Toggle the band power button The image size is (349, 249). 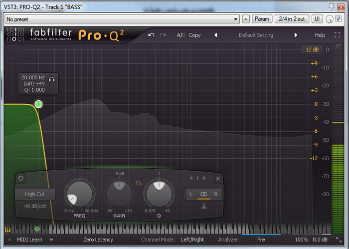(21, 178)
